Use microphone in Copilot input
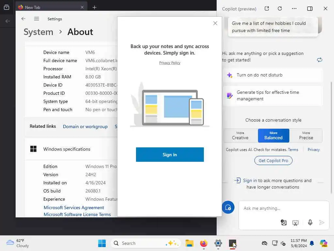334x251 pixels. 310,223
